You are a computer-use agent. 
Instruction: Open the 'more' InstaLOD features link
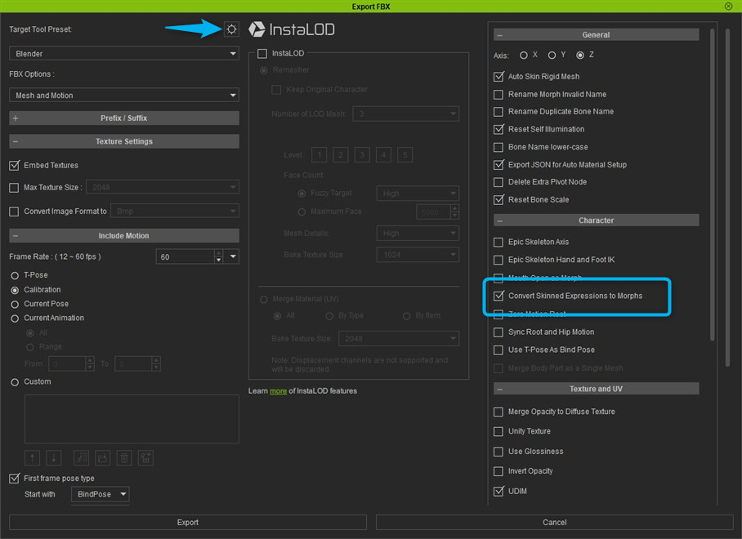tap(278, 391)
